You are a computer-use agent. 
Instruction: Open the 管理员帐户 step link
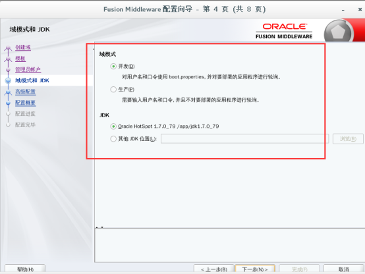28,69
